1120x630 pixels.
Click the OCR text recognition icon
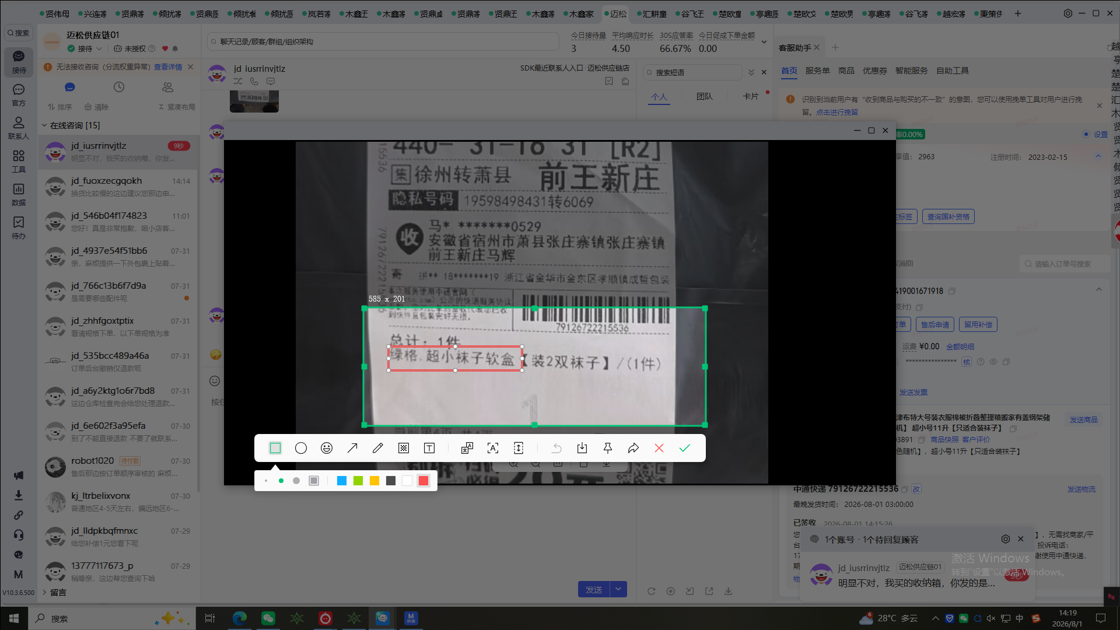coord(493,448)
